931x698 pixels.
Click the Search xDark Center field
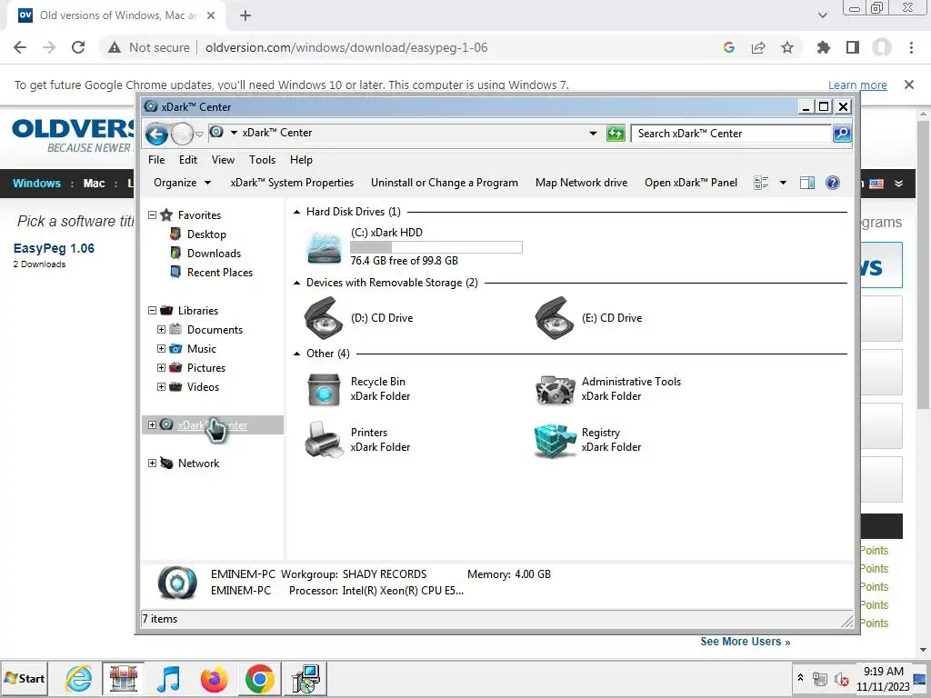coord(731,134)
